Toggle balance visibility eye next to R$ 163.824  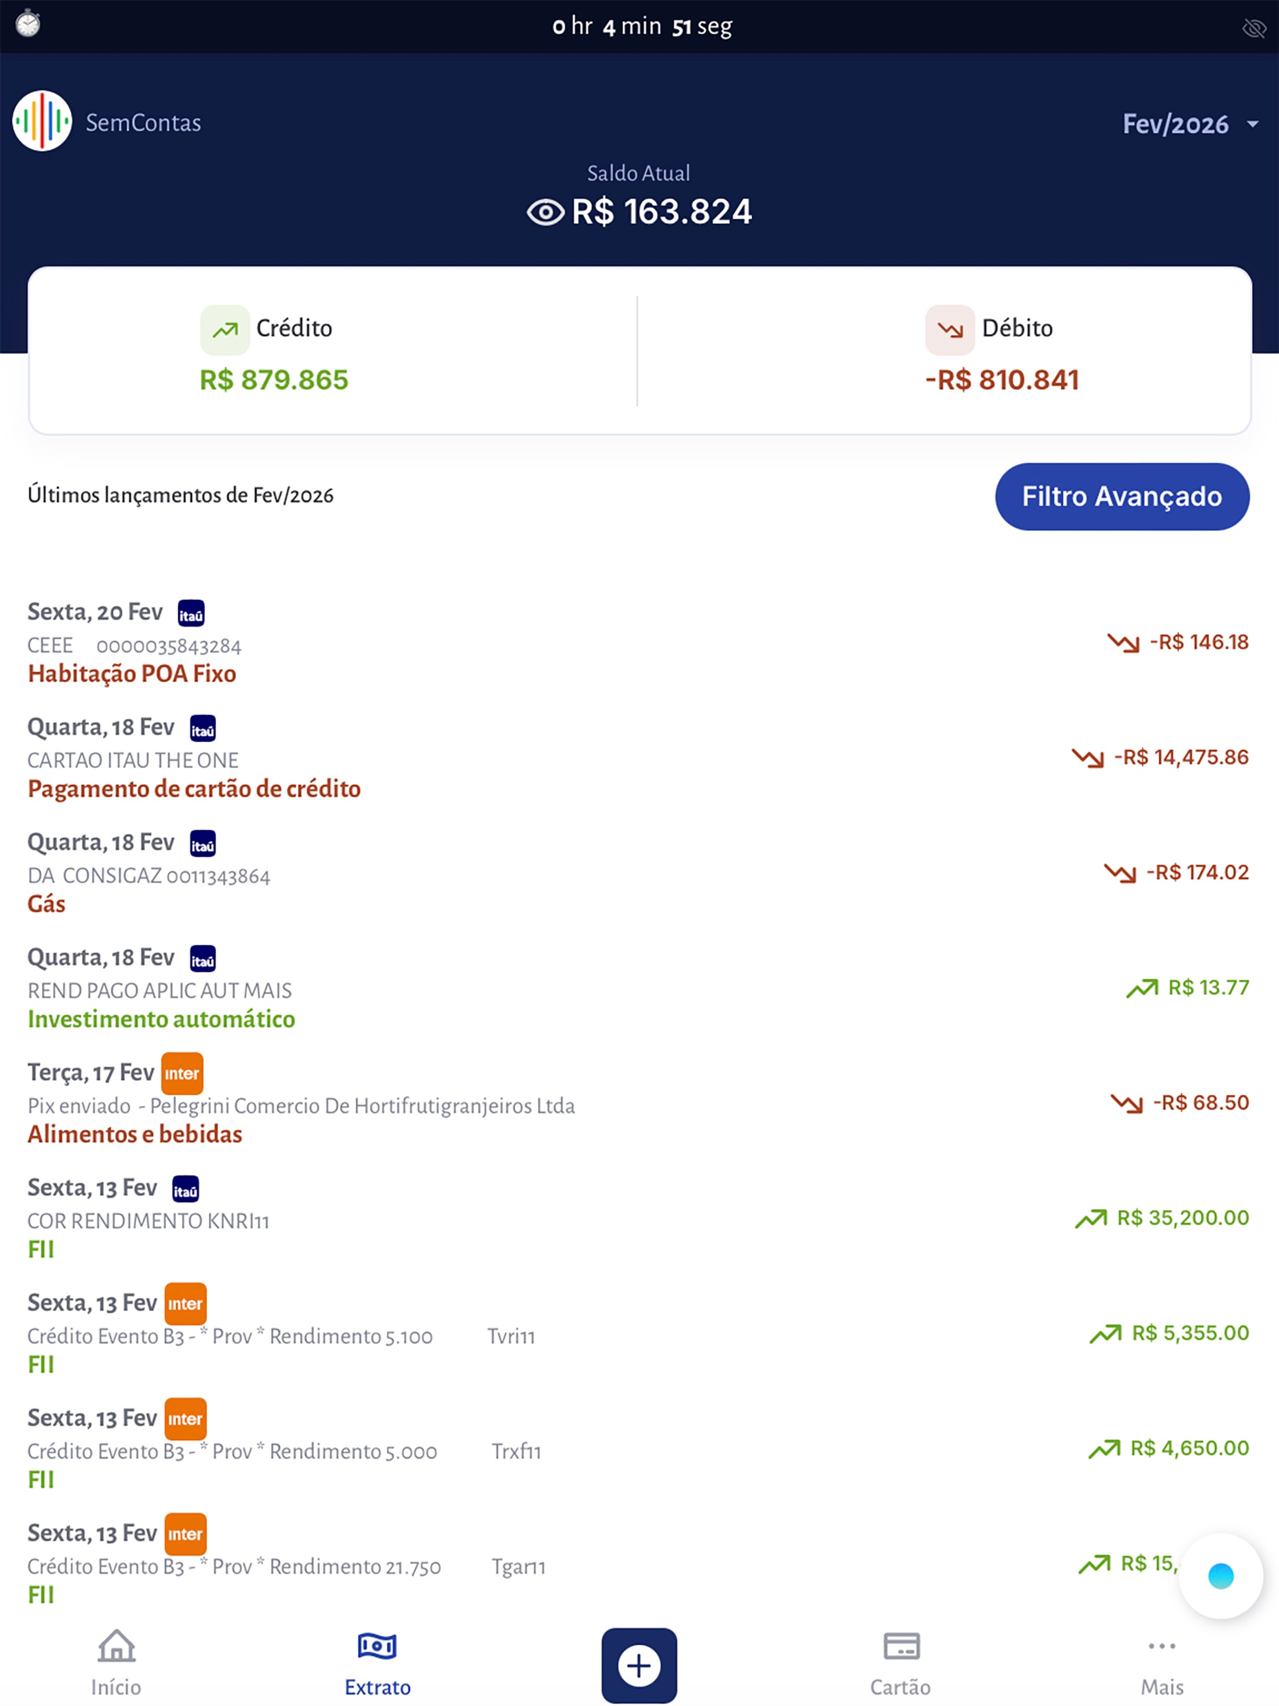pos(546,212)
